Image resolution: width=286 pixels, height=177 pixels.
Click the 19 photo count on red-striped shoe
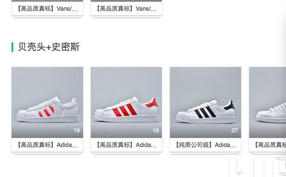click(155, 130)
